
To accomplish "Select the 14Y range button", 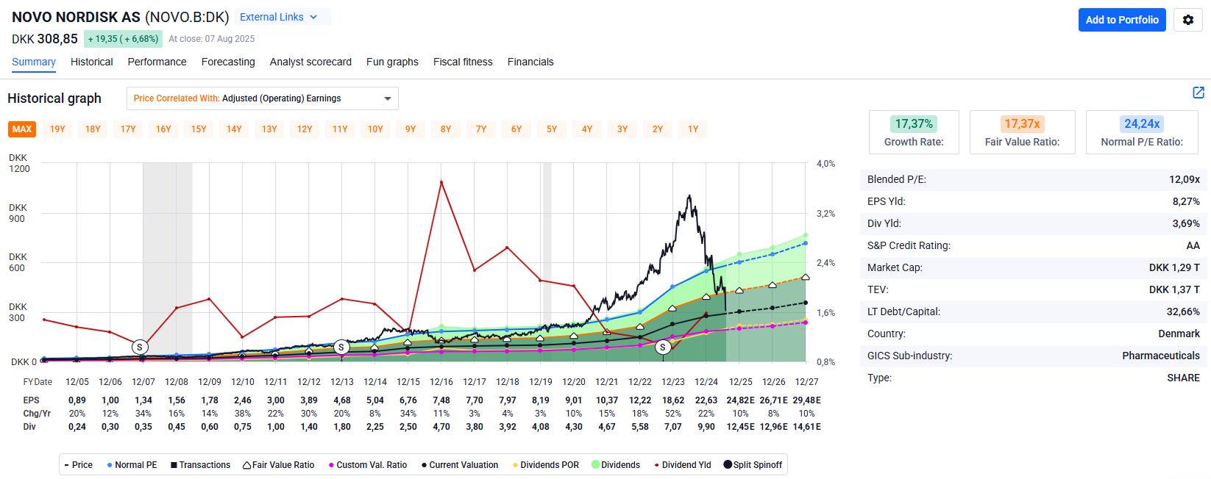I will point(234,129).
